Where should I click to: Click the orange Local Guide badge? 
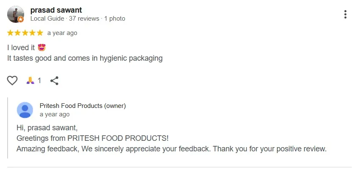(21, 19)
